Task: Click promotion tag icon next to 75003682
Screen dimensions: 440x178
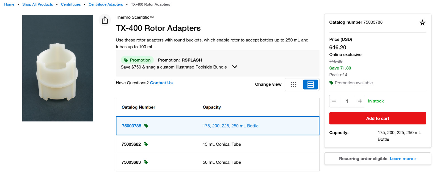Action: tap(146, 144)
